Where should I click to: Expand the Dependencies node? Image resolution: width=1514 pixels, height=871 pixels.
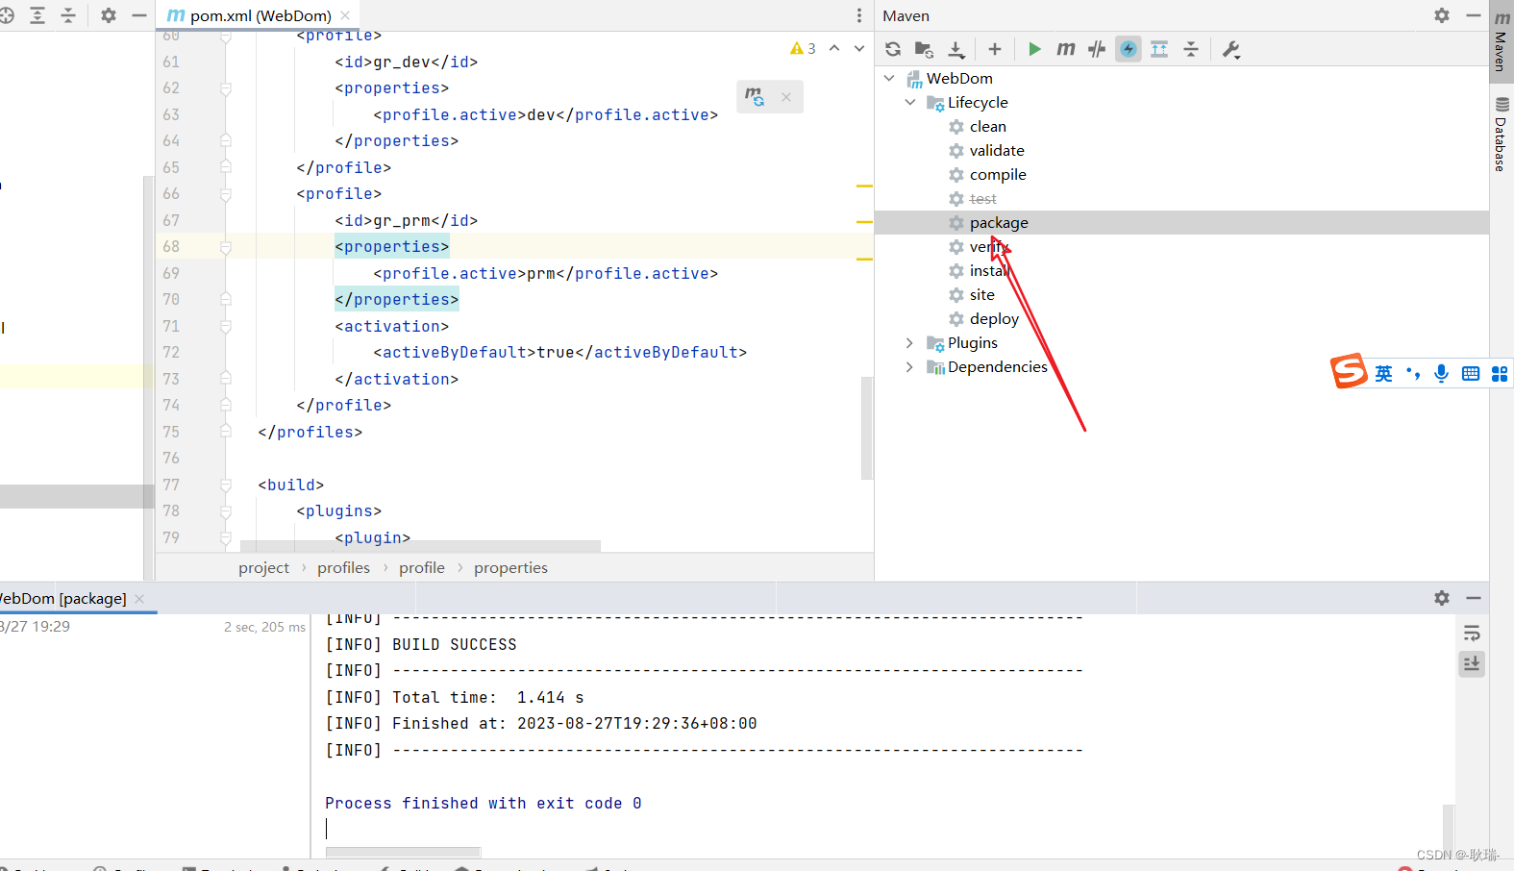click(910, 366)
